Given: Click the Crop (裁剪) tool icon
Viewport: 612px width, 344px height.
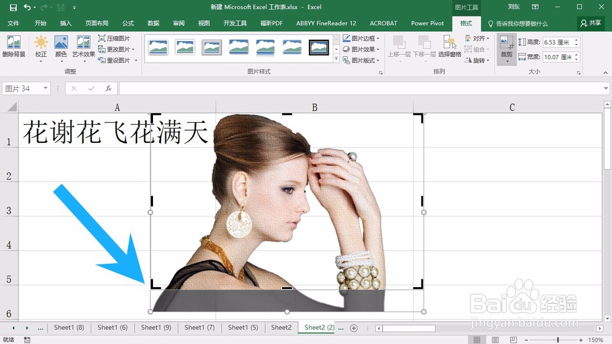Looking at the screenshot, I should pyautogui.click(x=507, y=43).
